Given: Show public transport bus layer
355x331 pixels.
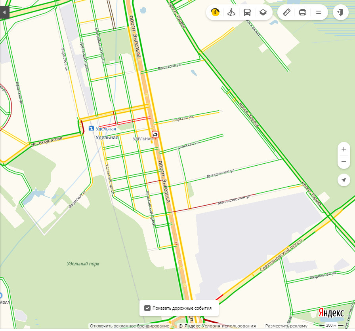Looking at the screenshot, I should click(247, 12).
